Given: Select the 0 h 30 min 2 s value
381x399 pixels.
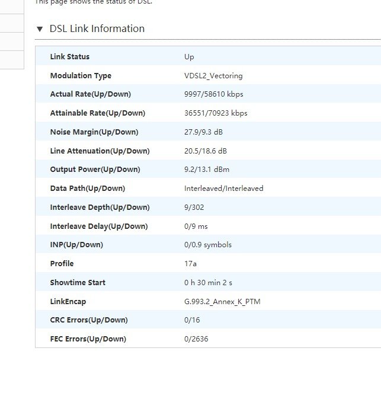Looking at the screenshot, I should pyautogui.click(x=208, y=283).
